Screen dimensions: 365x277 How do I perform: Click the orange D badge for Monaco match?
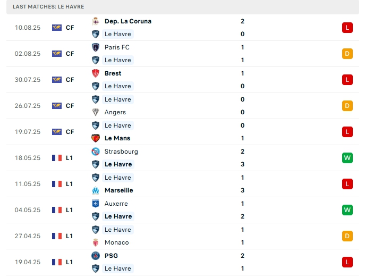click(347, 236)
